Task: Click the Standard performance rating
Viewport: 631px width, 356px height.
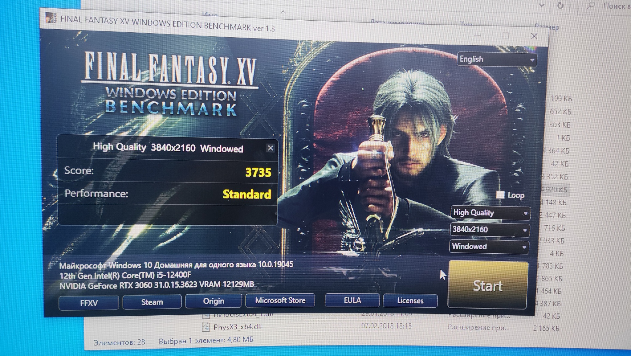Action: pyautogui.click(x=247, y=194)
